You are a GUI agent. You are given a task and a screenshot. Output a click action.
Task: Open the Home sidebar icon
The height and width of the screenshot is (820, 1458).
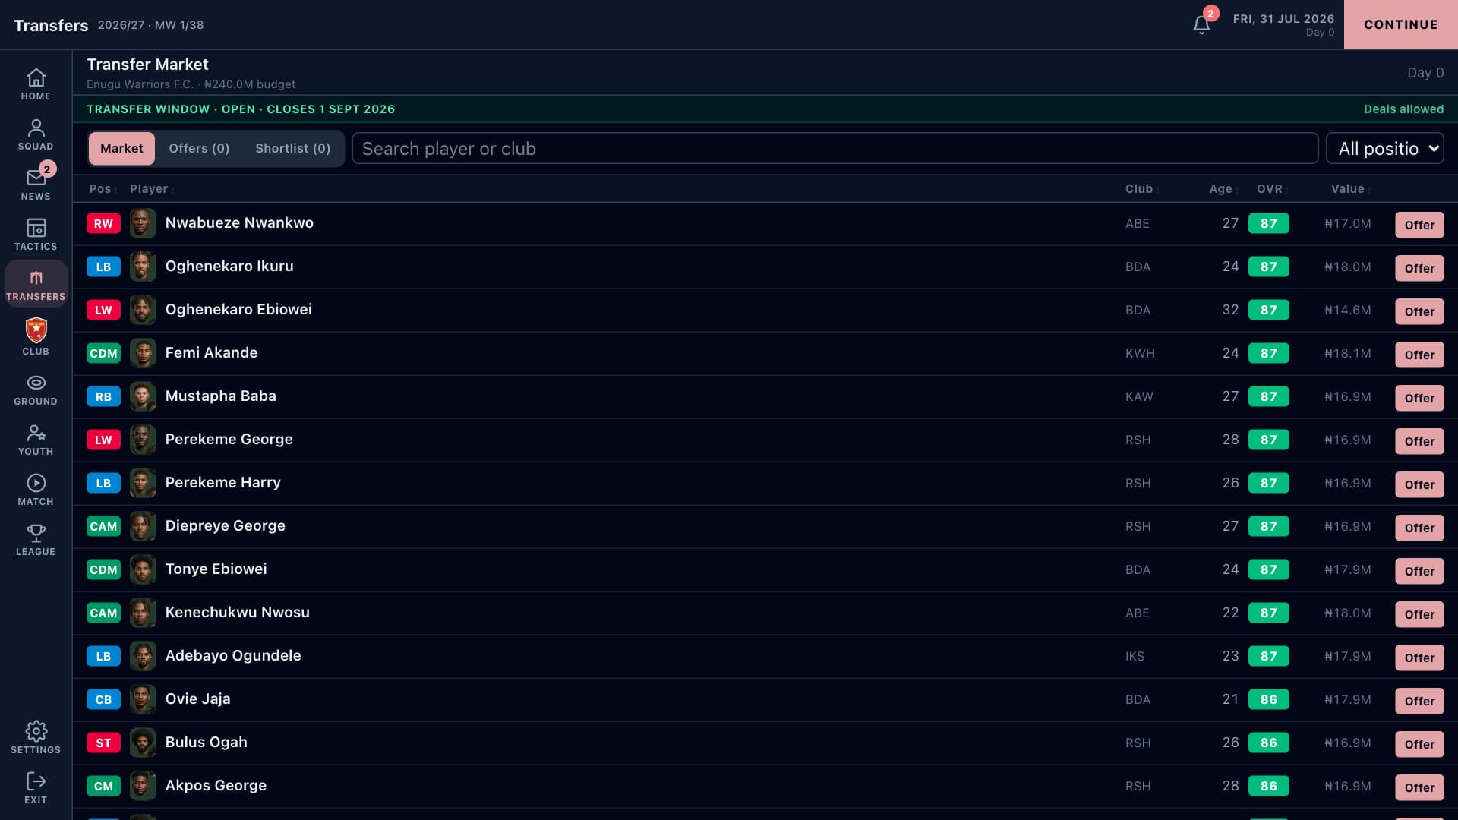point(36,84)
